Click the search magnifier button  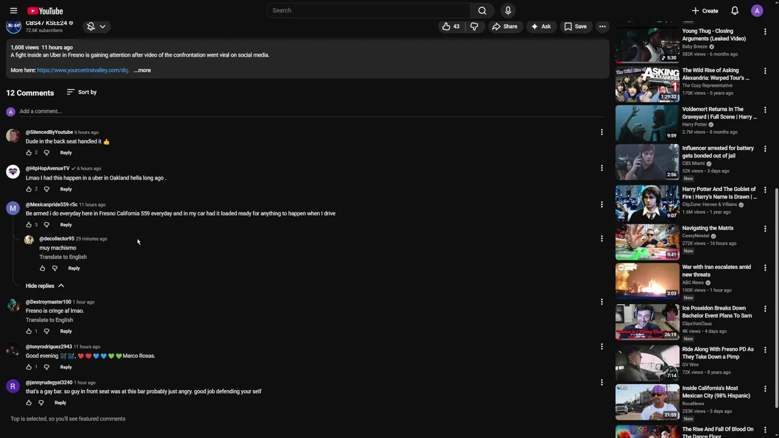482,10
